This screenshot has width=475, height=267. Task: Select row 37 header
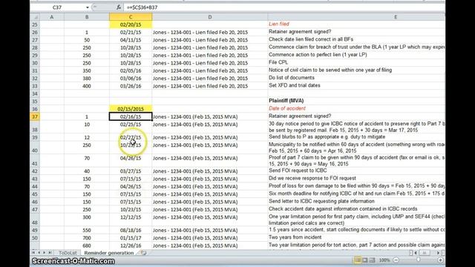coord(35,117)
